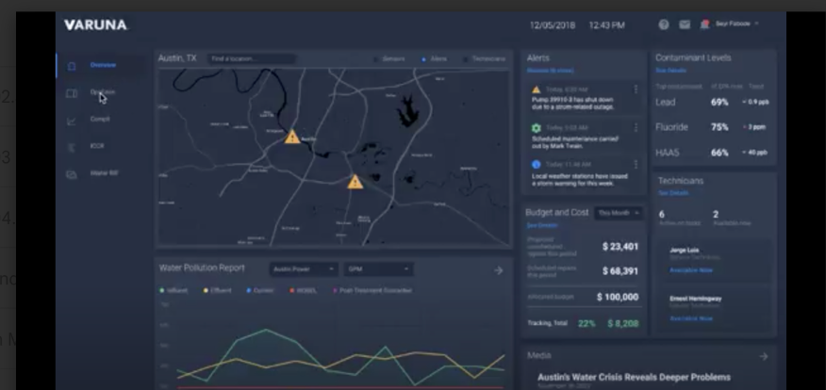Viewport: 826px width, 390px height.
Task: Click the Austin, TX location title
Action: (177, 58)
